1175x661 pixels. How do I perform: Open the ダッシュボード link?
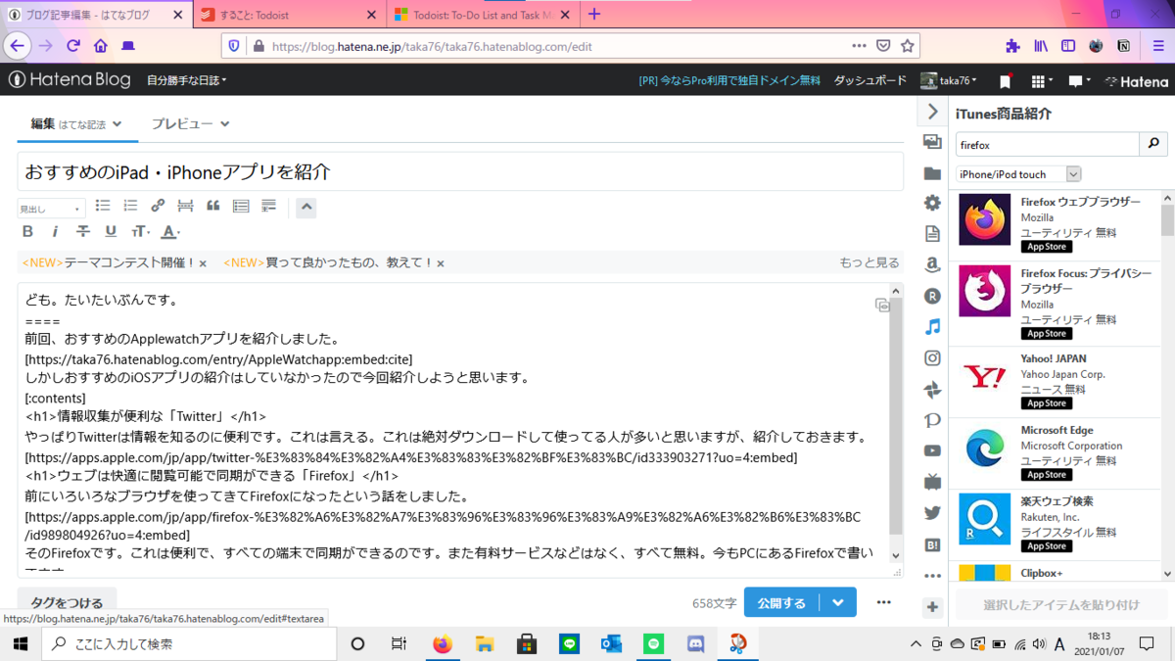[870, 80]
